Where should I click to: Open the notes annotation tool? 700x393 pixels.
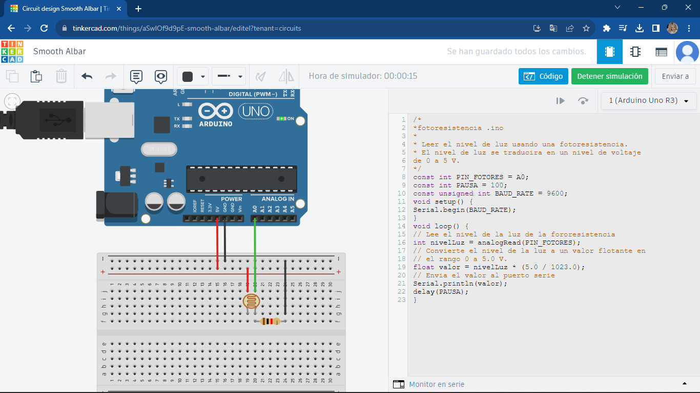(x=136, y=77)
